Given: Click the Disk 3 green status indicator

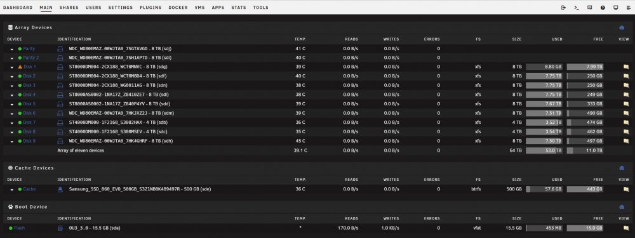Looking at the screenshot, I should click(x=20, y=86).
